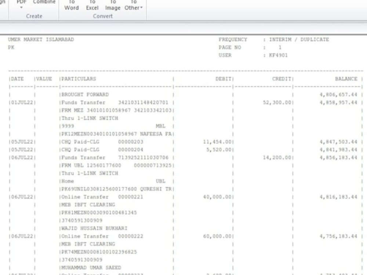Click the 'WAJID HUSSAIN BUKHARI' line
This screenshot has width=367, height=275.
[x=94, y=228]
